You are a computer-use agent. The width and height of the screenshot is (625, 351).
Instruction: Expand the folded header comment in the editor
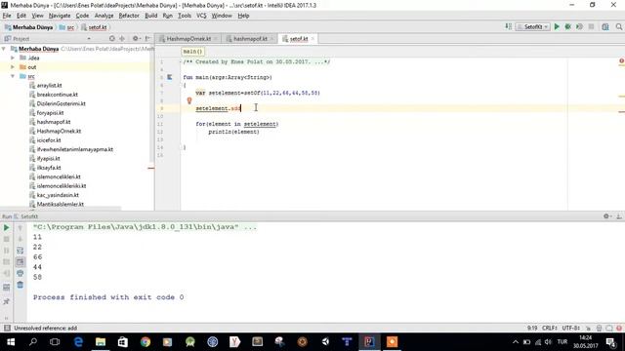point(181,61)
